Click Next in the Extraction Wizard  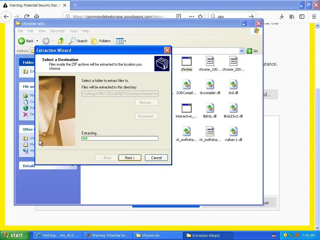(130, 157)
